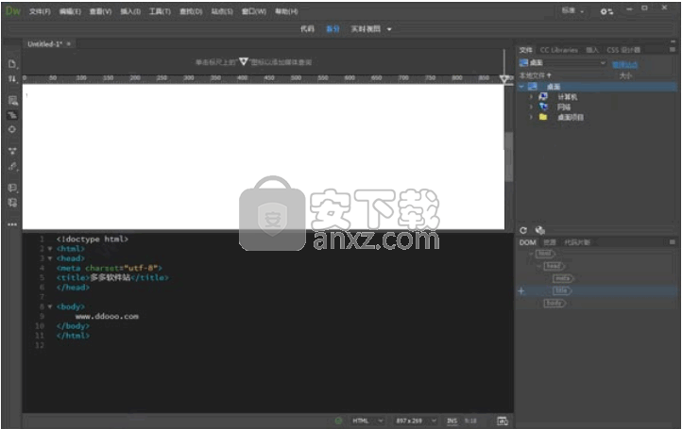682x429 pixels.
Task: Switch to the DOM panel tab
Action: 528,242
